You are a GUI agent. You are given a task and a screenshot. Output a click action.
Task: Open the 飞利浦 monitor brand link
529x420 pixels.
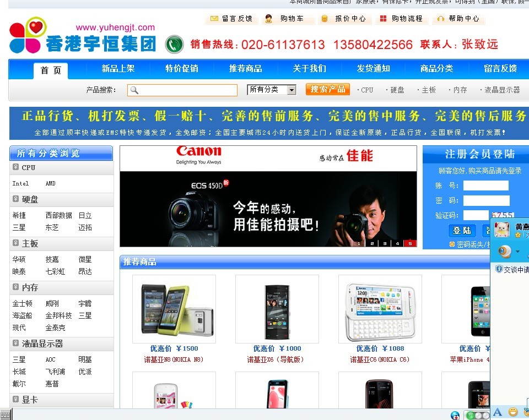55,372
